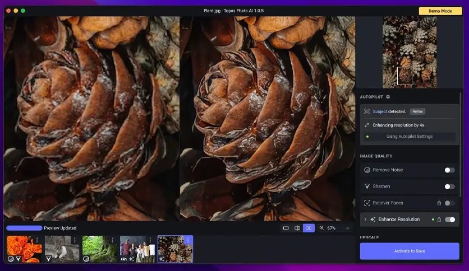The height and width of the screenshot is (271, 469).
Task: Toggle the Recover Faces switch
Action: (449, 203)
